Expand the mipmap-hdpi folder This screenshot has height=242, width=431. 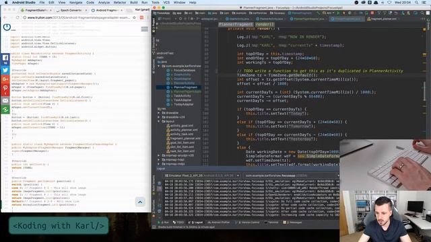159,160
